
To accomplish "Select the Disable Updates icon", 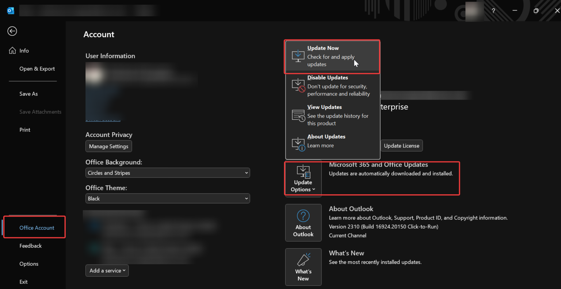I will 298,85.
